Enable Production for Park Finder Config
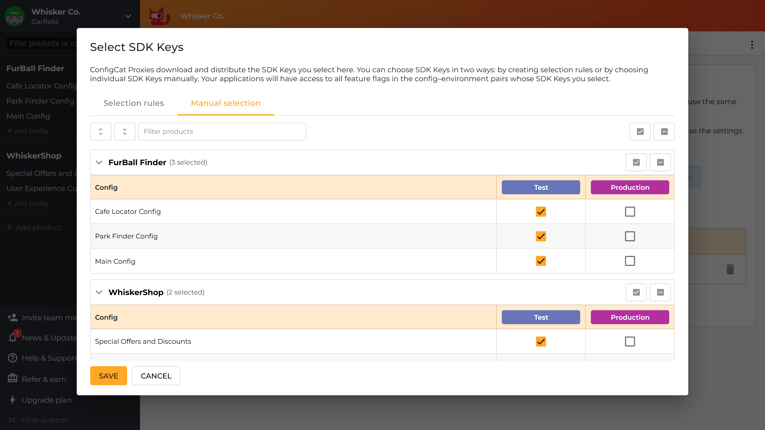 630,236
